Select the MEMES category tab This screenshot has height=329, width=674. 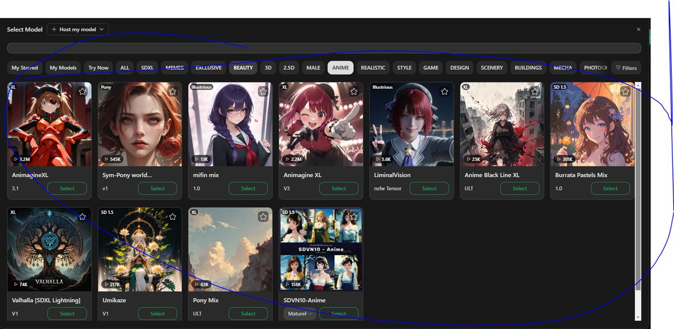(x=175, y=68)
